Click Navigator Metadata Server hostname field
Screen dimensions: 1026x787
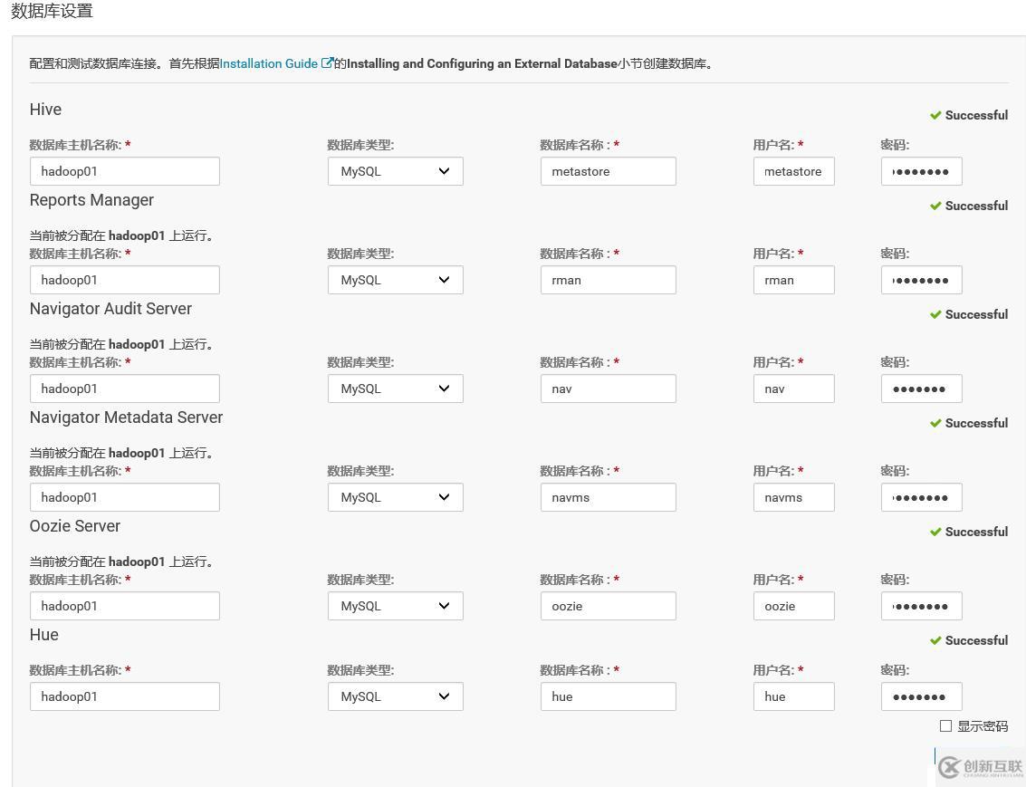tap(125, 497)
